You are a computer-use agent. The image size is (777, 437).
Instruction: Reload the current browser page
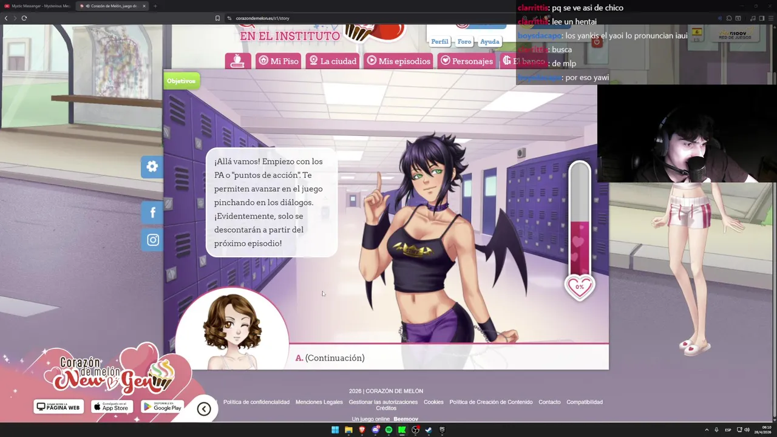point(24,18)
